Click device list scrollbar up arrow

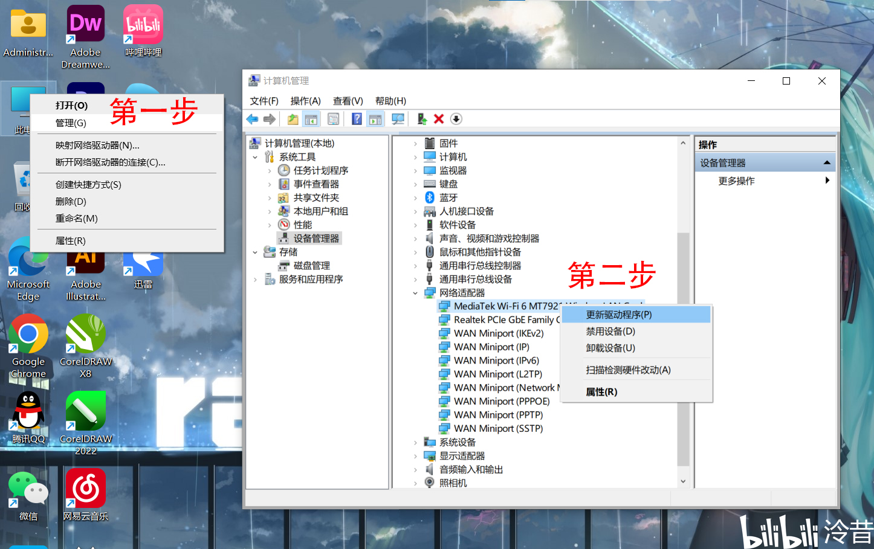683,143
